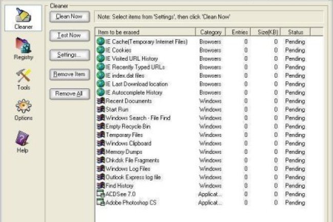Click the Remove All button
Image resolution: width=333 pixels, height=222 pixels.
70,94
